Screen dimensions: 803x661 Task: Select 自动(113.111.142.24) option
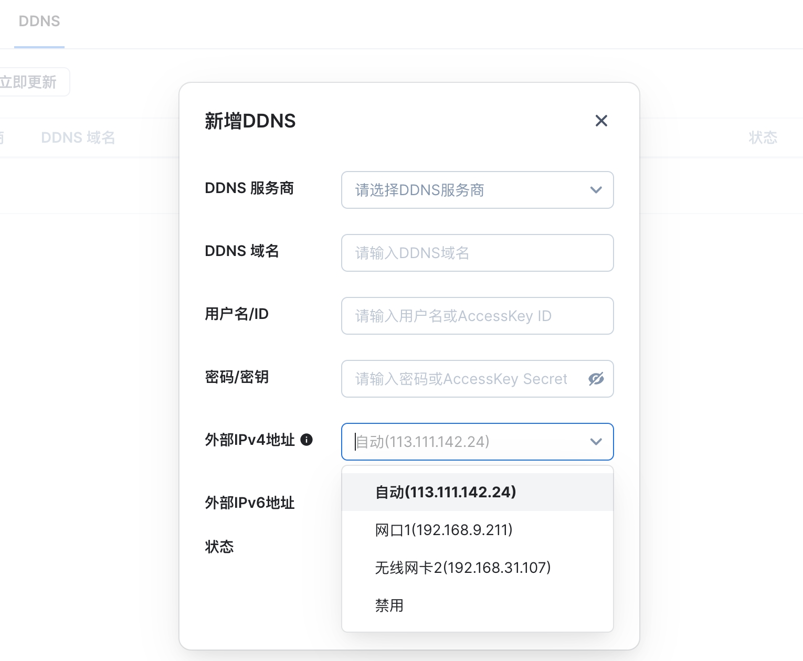pyautogui.click(x=478, y=492)
